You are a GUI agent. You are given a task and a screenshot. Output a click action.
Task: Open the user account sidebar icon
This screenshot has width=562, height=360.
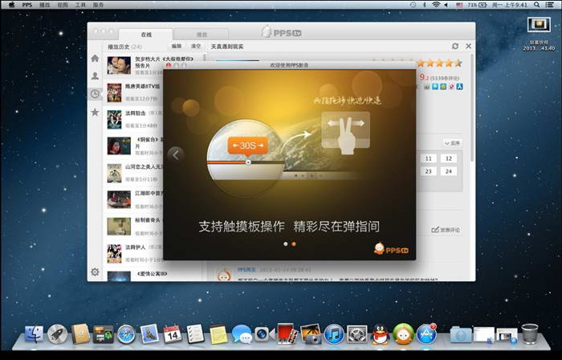96,76
